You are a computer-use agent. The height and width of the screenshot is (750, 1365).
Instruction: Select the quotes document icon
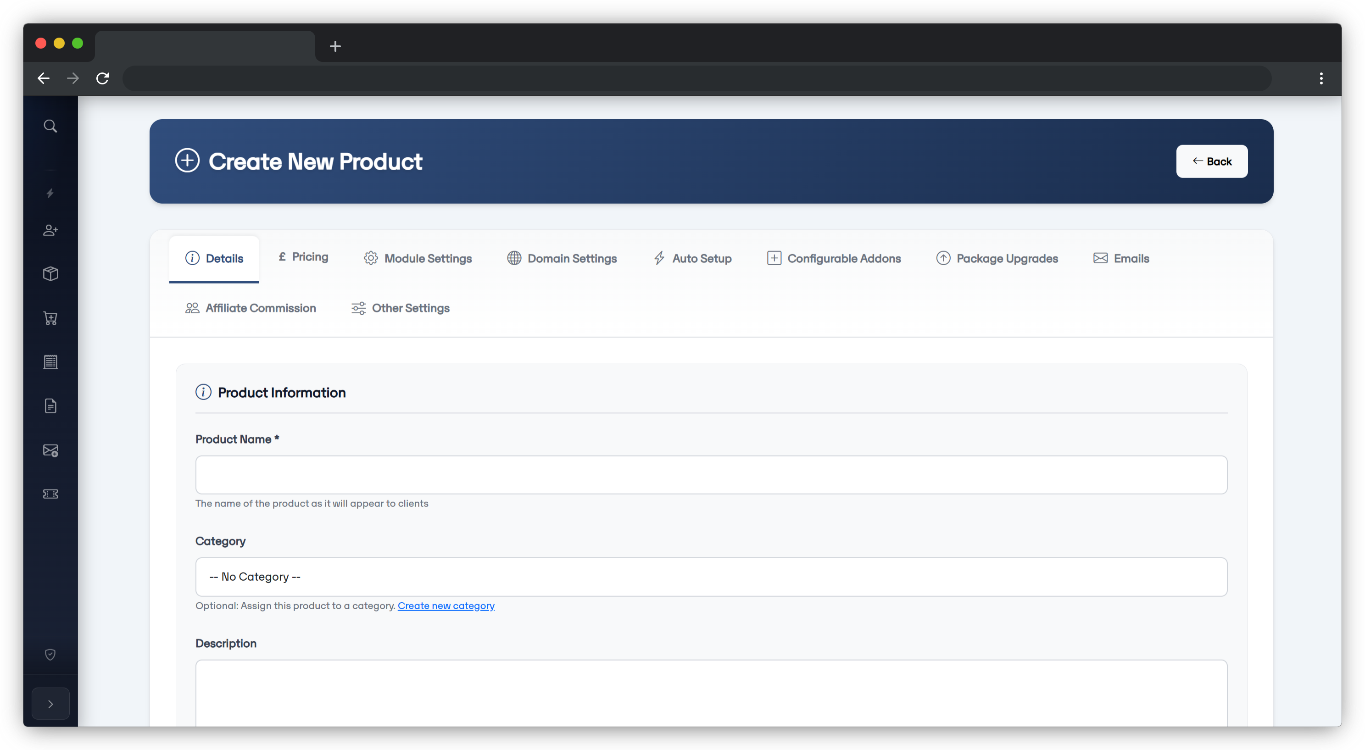tap(50, 406)
